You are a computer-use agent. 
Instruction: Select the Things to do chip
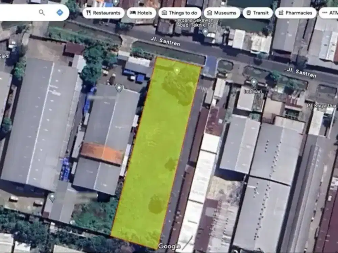click(x=179, y=13)
